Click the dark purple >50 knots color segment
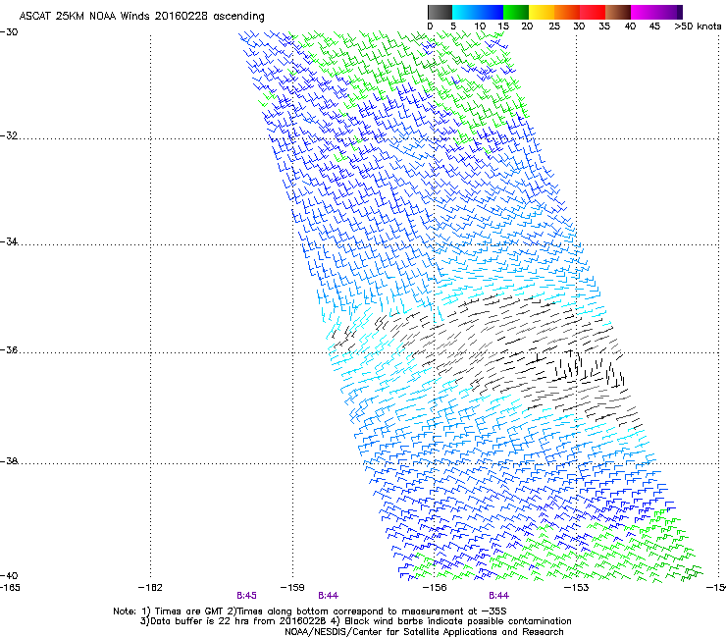 click(x=679, y=12)
